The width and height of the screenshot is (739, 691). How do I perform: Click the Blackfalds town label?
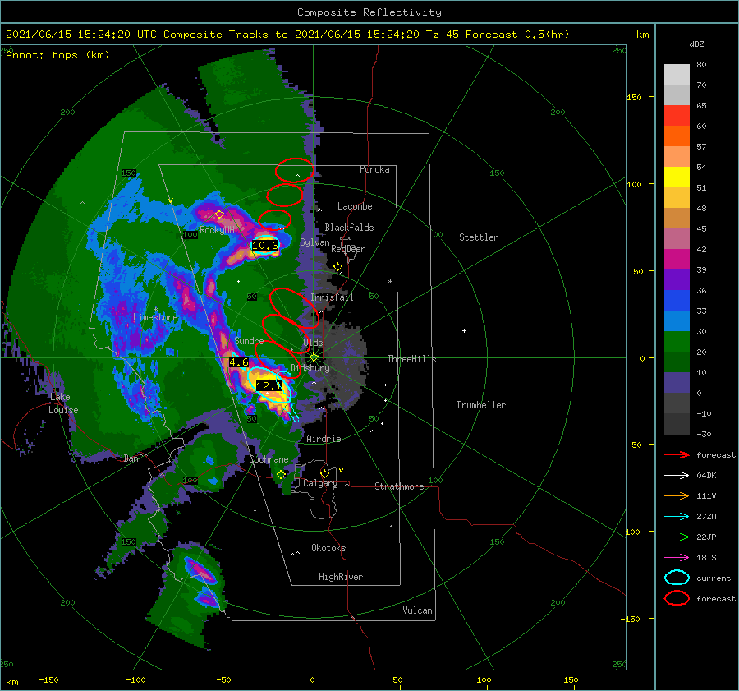[x=349, y=228]
